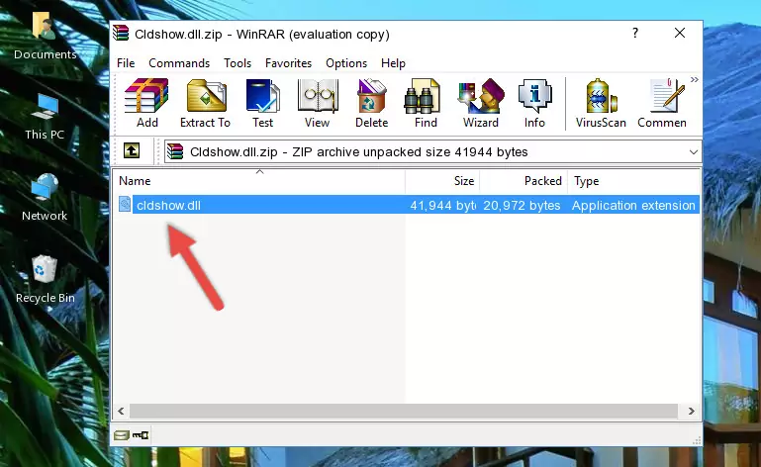Click the 41,944 bytes size cell
This screenshot has width=761, height=467.
click(x=442, y=206)
